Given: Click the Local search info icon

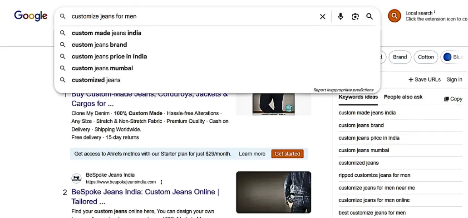Looking at the screenshot, I should (434, 12).
